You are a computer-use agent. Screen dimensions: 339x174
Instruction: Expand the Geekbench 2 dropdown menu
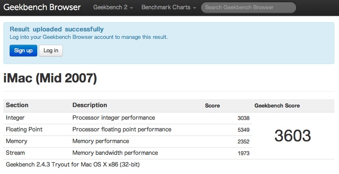(x=113, y=7)
